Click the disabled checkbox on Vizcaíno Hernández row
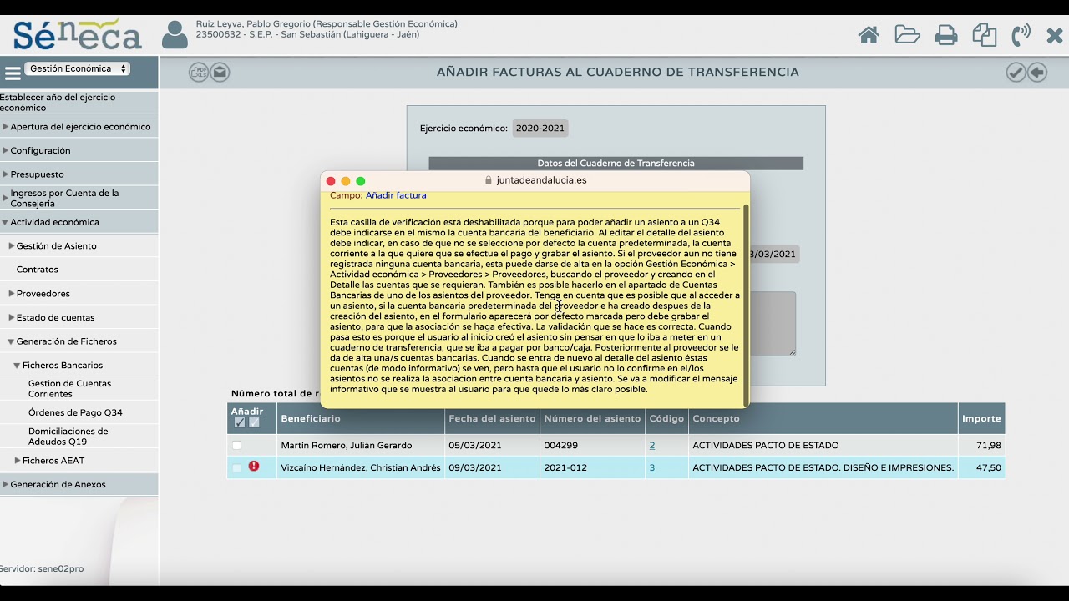This screenshot has height=601, width=1069. click(x=237, y=468)
